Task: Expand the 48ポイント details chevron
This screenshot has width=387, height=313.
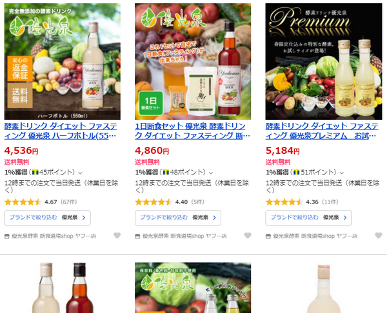Action: click(x=211, y=173)
